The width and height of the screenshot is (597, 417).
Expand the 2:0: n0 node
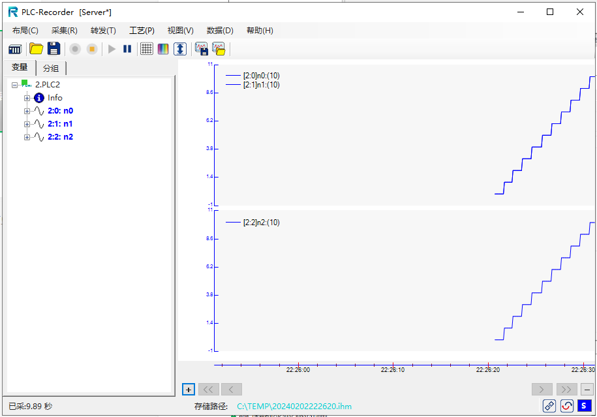(x=27, y=111)
